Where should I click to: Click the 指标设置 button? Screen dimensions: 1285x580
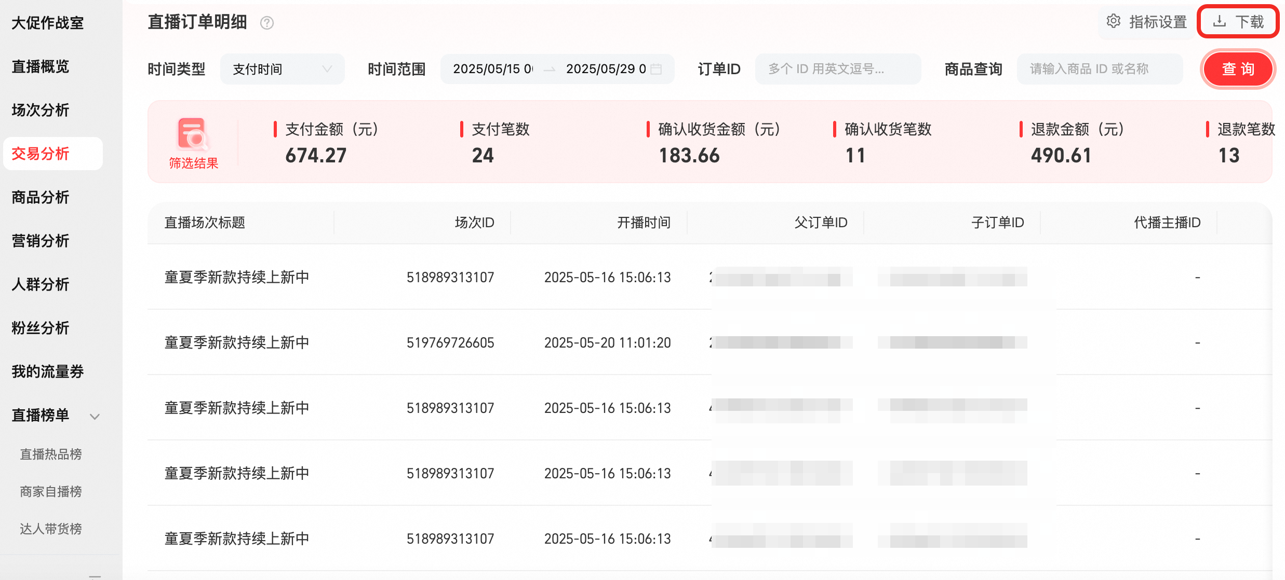point(1147,22)
